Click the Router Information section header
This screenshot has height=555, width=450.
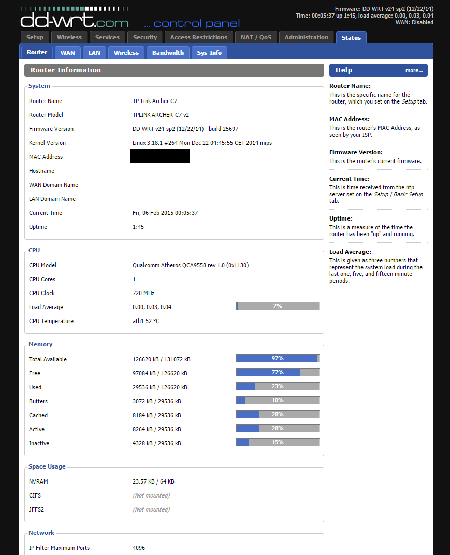(174, 70)
